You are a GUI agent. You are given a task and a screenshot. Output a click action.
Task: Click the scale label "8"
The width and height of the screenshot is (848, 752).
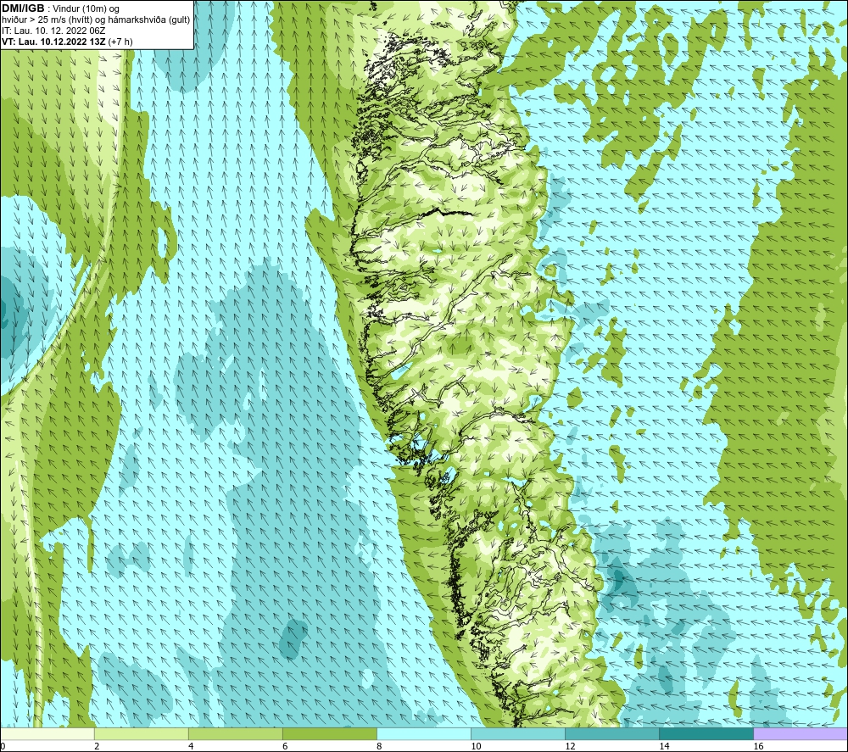pyautogui.click(x=379, y=747)
